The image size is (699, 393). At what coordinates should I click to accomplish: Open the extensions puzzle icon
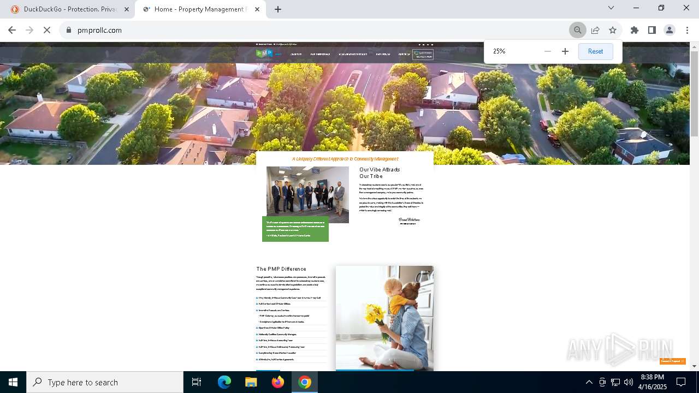point(635,30)
